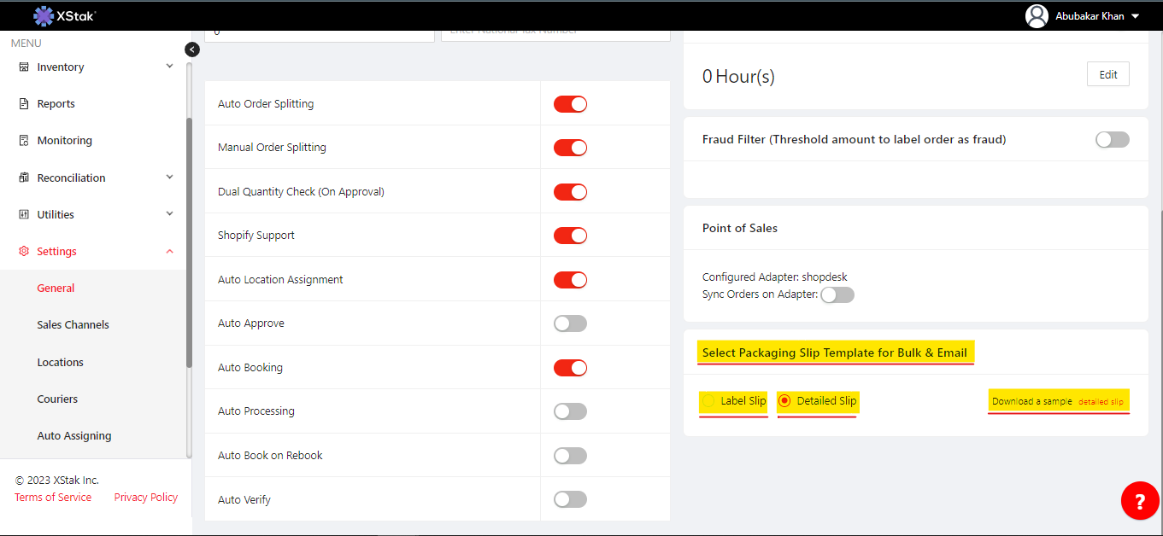1163x536 pixels.
Task: Enable the Auto Approve toggle
Action: [570, 323]
